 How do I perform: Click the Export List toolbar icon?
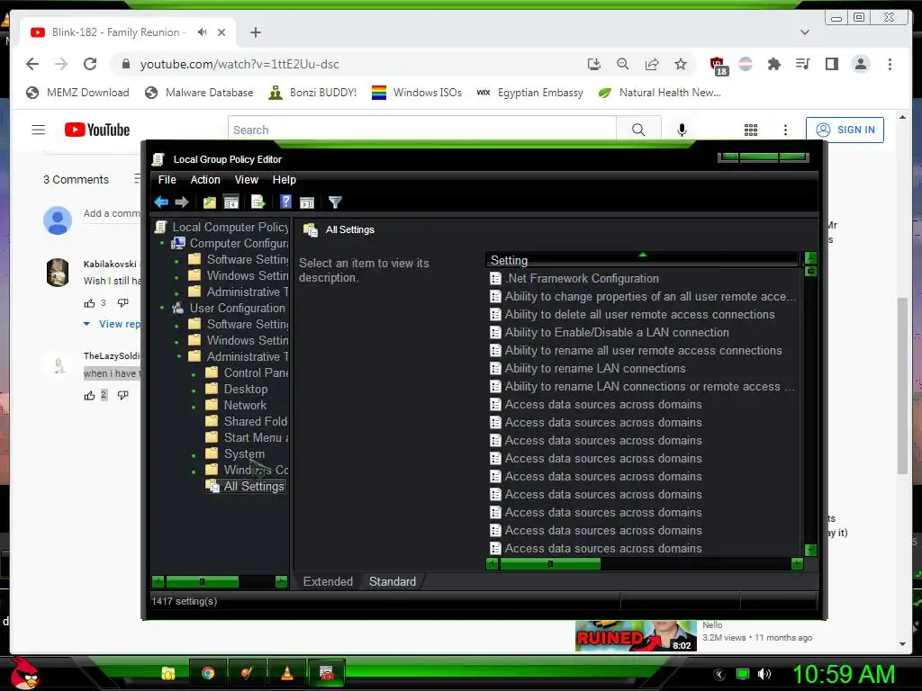(258, 202)
